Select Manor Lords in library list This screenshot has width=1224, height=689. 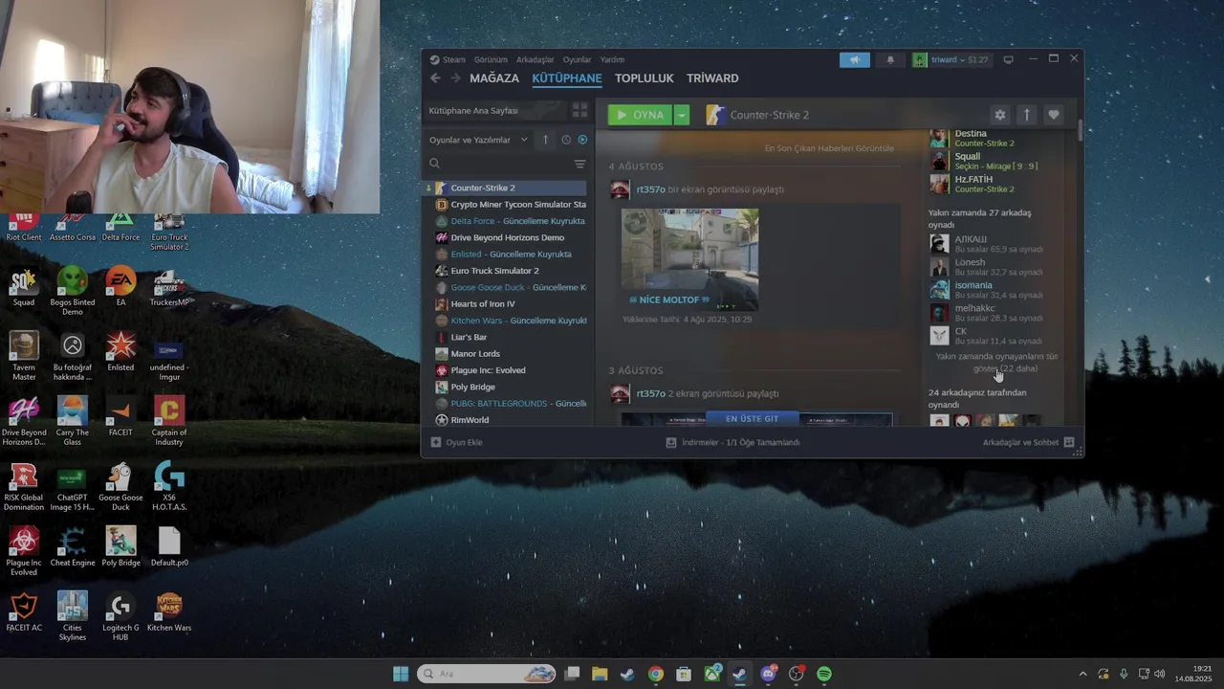507,354
